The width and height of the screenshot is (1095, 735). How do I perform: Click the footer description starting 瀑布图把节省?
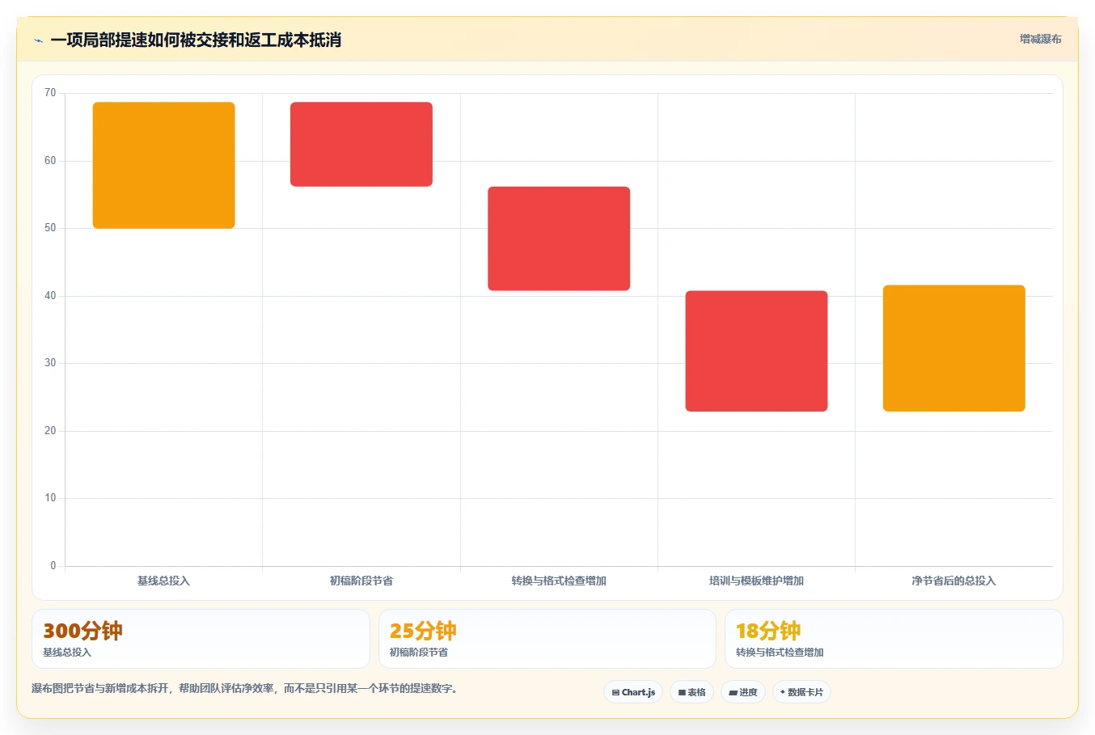tap(246, 689)
